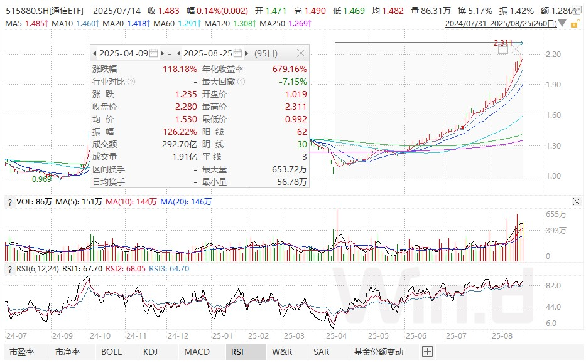Step end date backward with left arrow
Screen dimensions: 586x363
click(x=179, y=53)
